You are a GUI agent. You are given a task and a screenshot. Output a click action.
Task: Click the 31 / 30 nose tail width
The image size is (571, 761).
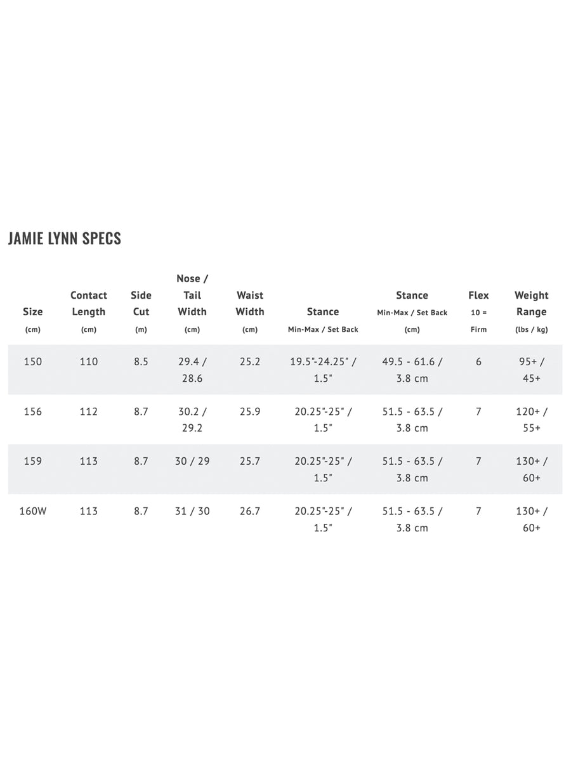[x=192, y=511]
